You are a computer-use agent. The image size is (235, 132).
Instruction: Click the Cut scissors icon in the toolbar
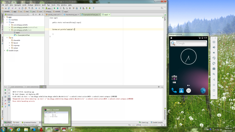pyautogui.click(x=19, y=8)
